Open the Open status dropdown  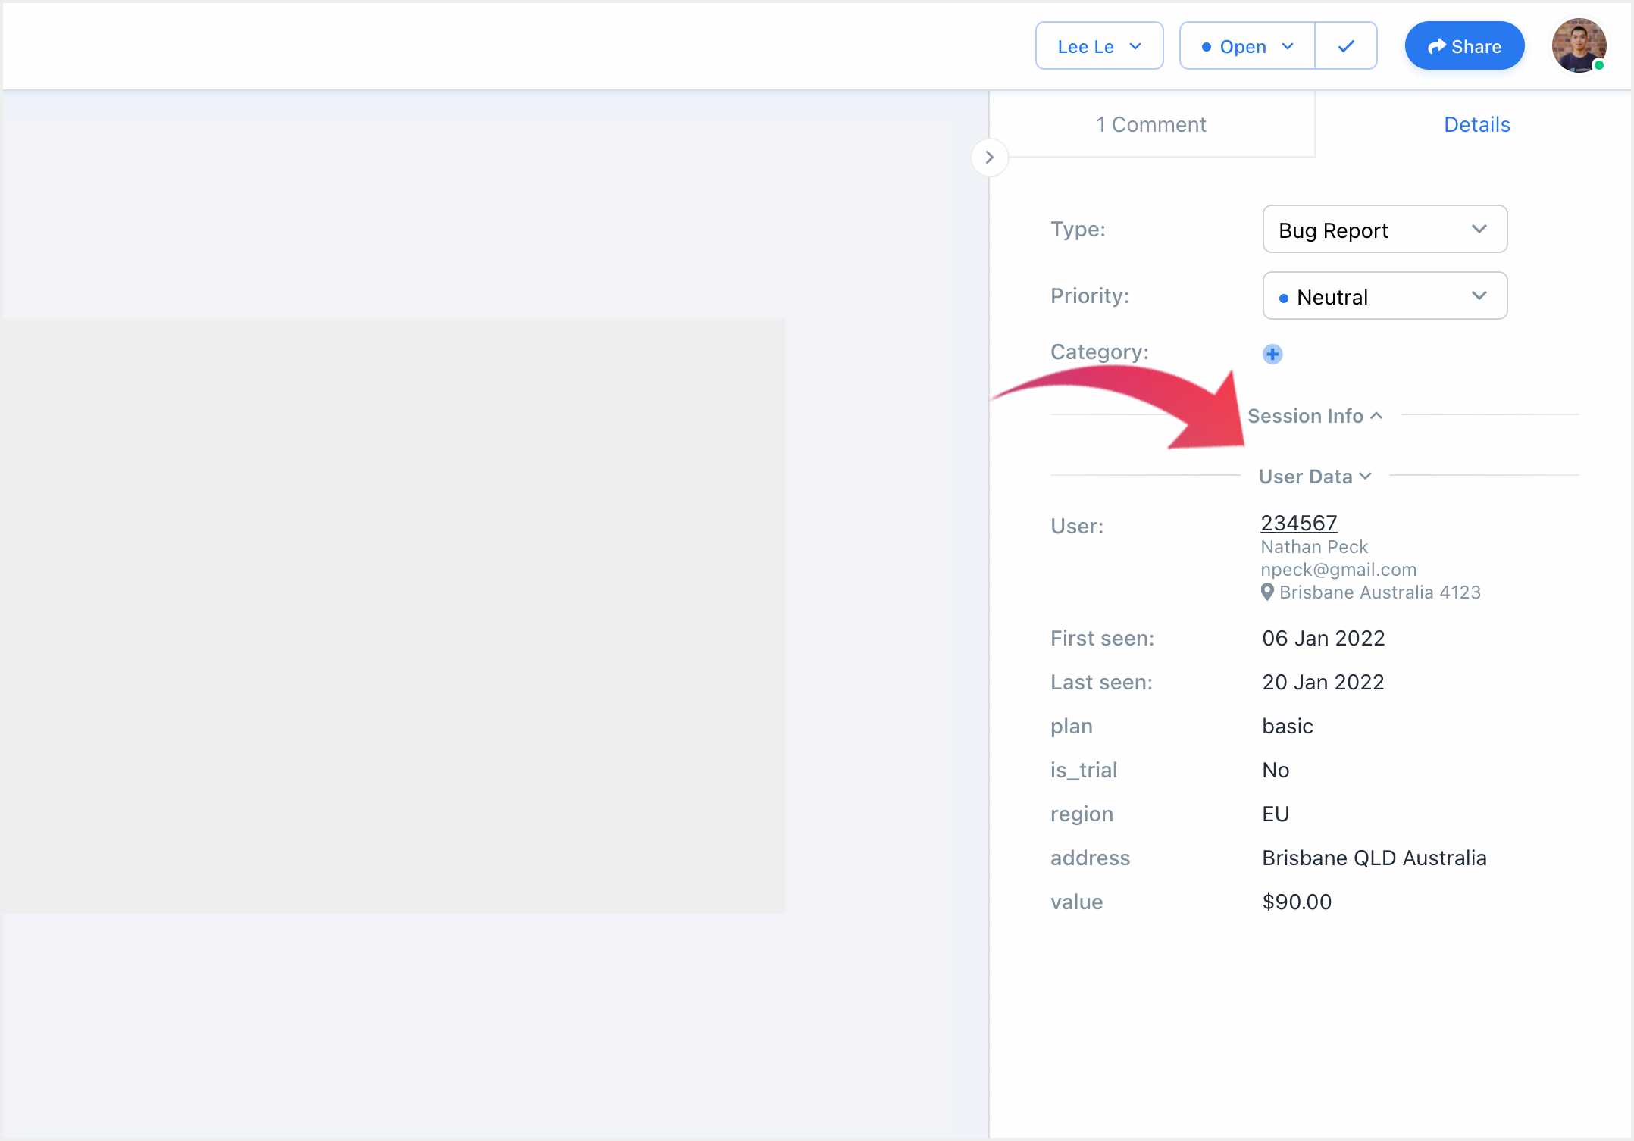pyautogui.click(x=1247, y=46)
